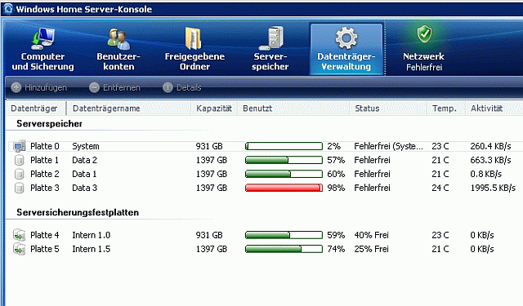Click the red 98% usage bar

click(284, 188)
